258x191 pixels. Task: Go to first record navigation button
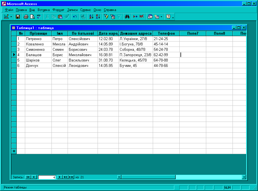tap(28, 177)
